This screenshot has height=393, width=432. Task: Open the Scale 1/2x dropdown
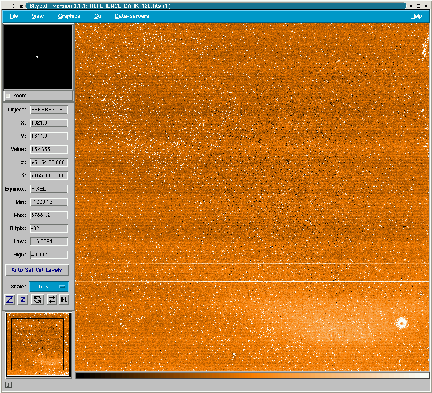[49, 287]
